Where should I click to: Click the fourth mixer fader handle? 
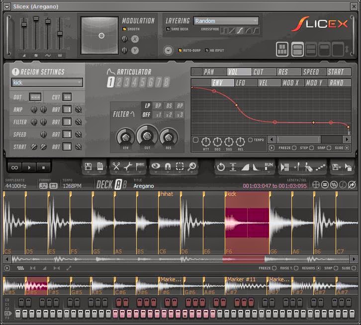click(x=60, y=34)
